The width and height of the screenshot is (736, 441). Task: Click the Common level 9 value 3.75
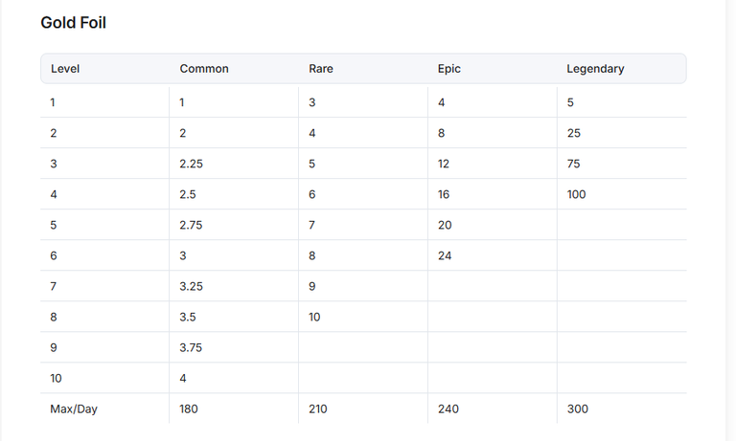coord(191,347)
